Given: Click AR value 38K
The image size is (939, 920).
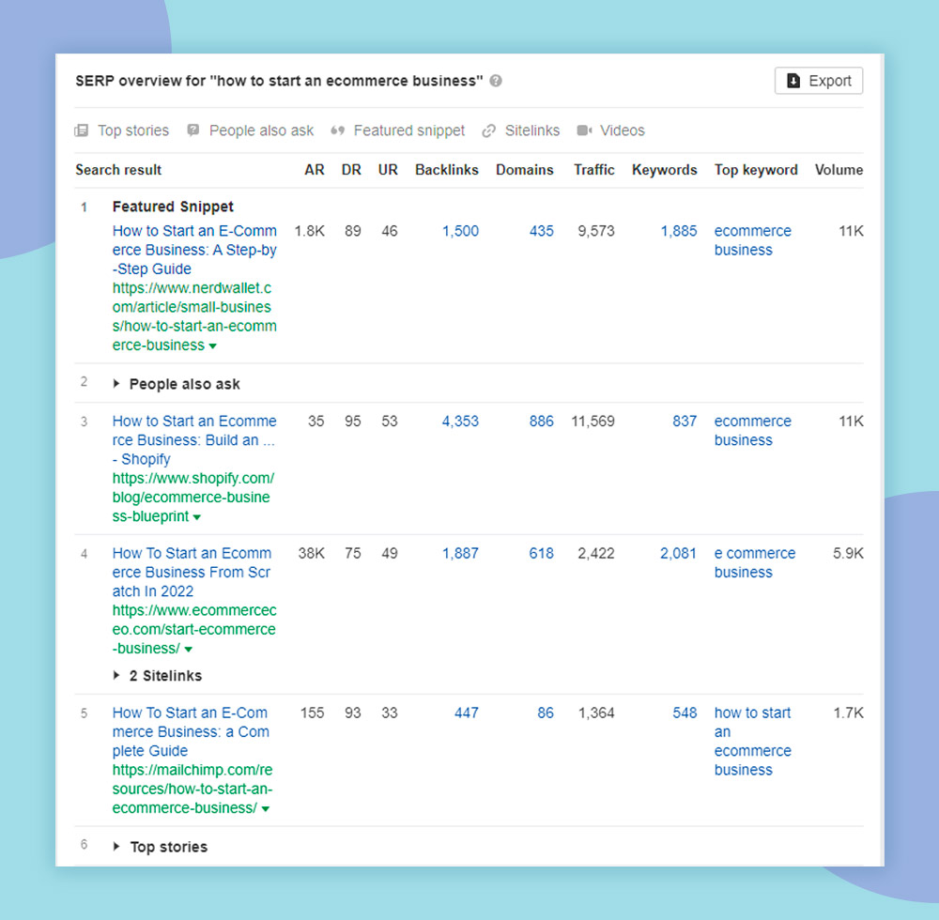Looking at the screenshot, I should pos(312,553).
